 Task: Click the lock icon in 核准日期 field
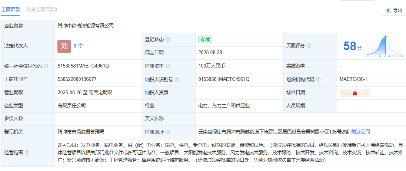tap(355, 93)
